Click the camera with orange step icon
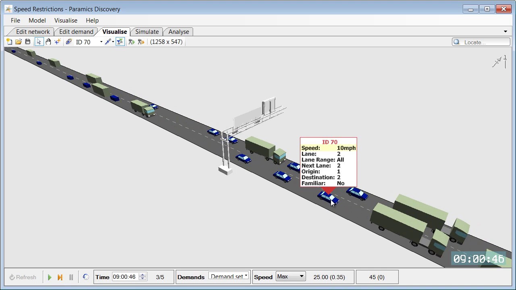Viewport: 516px width, 290px height. (141, 41)
